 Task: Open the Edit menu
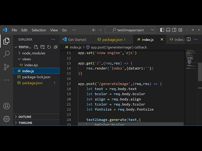click(x=24, y=30)
